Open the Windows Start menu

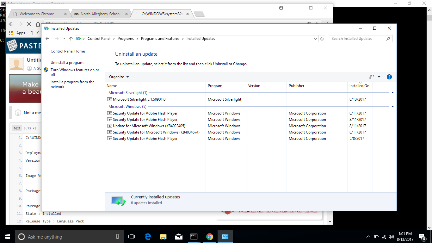[x=8, y=237]
